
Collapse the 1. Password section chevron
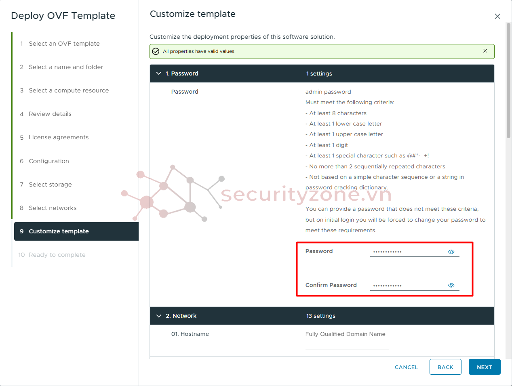pyautogui.click(x=159, y=73)
